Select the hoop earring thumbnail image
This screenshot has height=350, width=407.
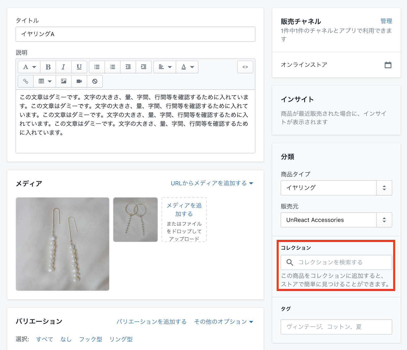(x=135, y=220)
